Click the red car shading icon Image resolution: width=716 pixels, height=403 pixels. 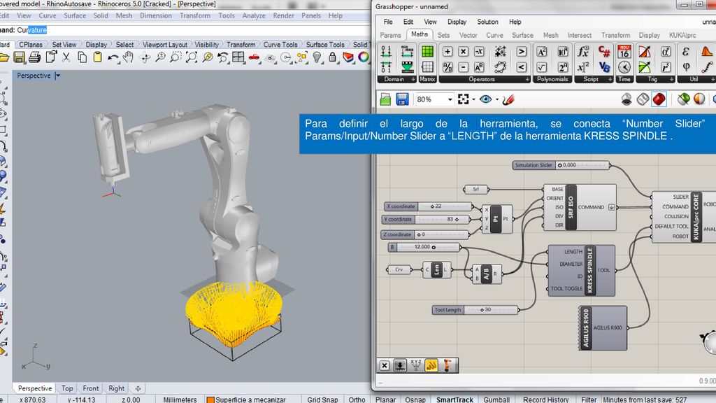pos(254,57)
